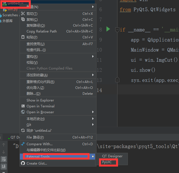Select Copy Relative Path menu entry

point(42,31)
